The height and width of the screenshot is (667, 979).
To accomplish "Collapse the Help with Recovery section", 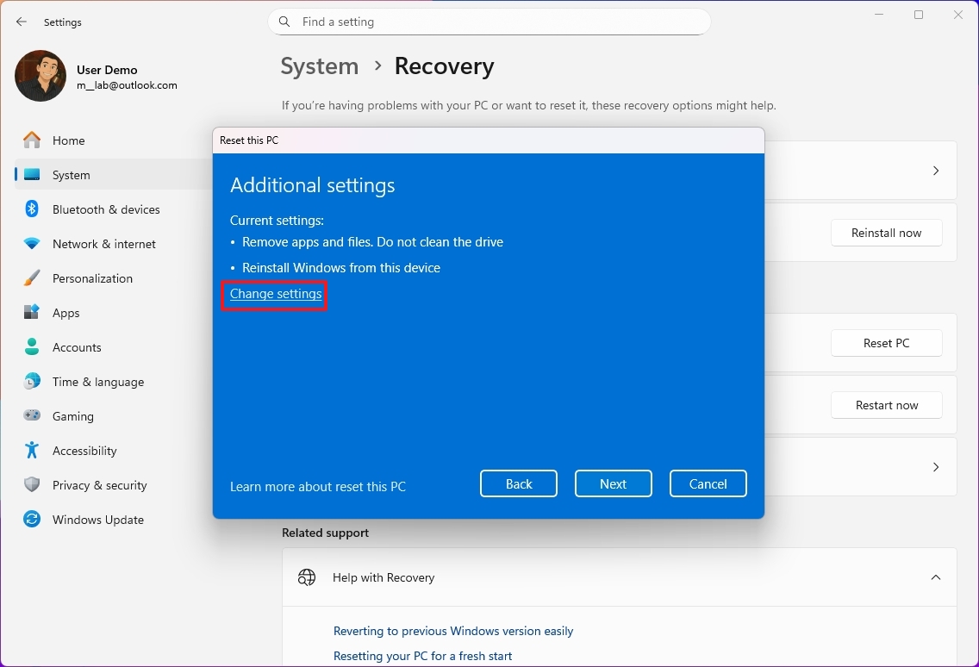I will (x=935, y=577).
